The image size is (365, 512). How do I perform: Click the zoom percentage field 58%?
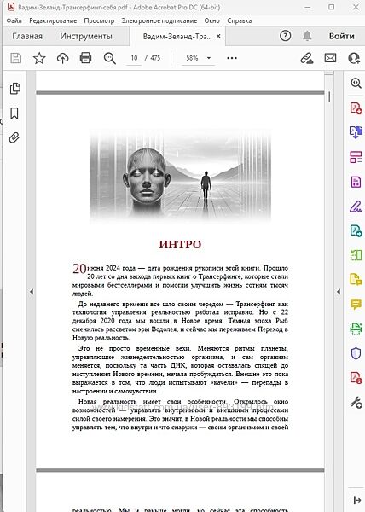click(192, 58)
